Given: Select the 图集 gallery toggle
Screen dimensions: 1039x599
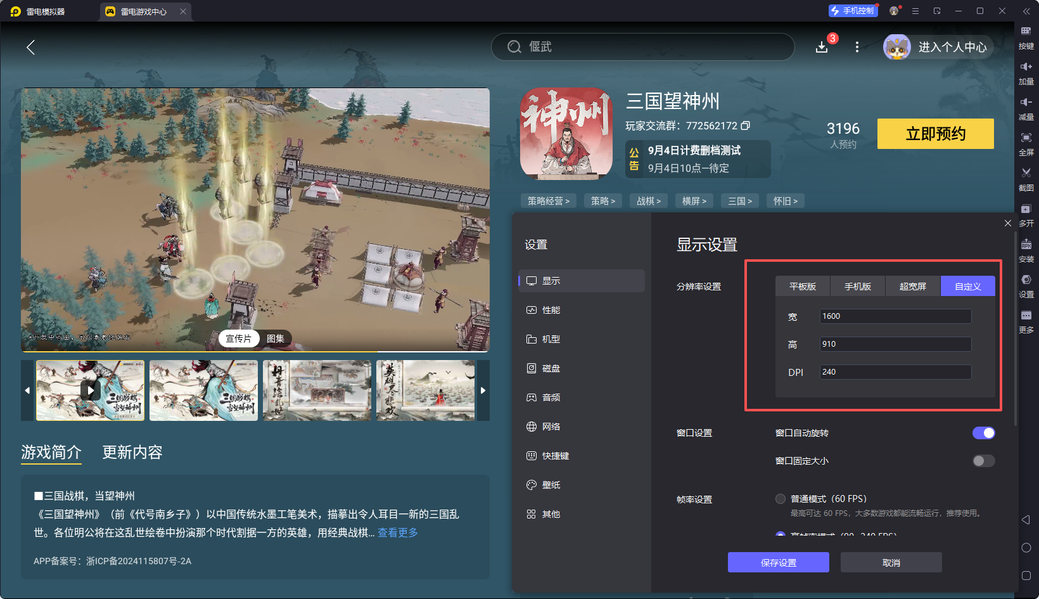Looking at the screenshot, I should (x=276, y=338).
